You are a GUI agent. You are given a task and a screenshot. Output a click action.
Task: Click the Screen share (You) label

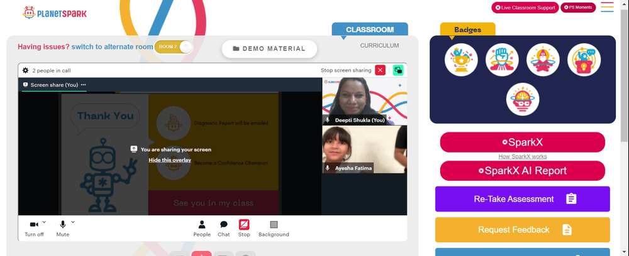(54, 85)
